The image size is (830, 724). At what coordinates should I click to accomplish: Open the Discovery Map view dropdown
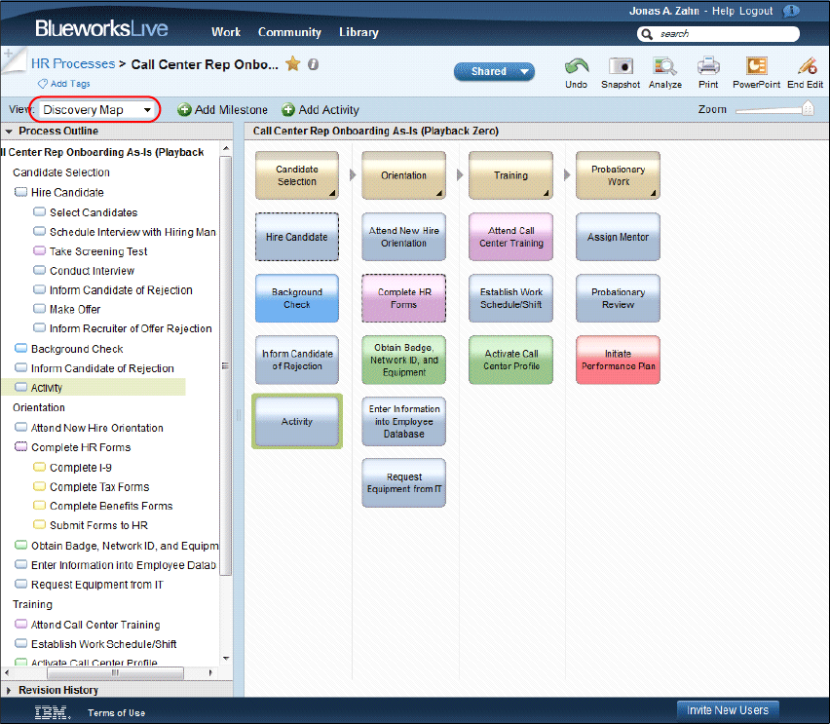click(x=96, y=110)
